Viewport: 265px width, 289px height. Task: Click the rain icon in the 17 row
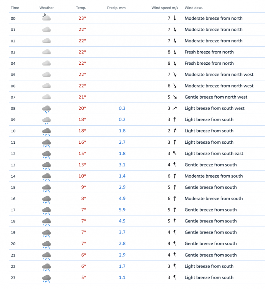[x=46, y=210]
